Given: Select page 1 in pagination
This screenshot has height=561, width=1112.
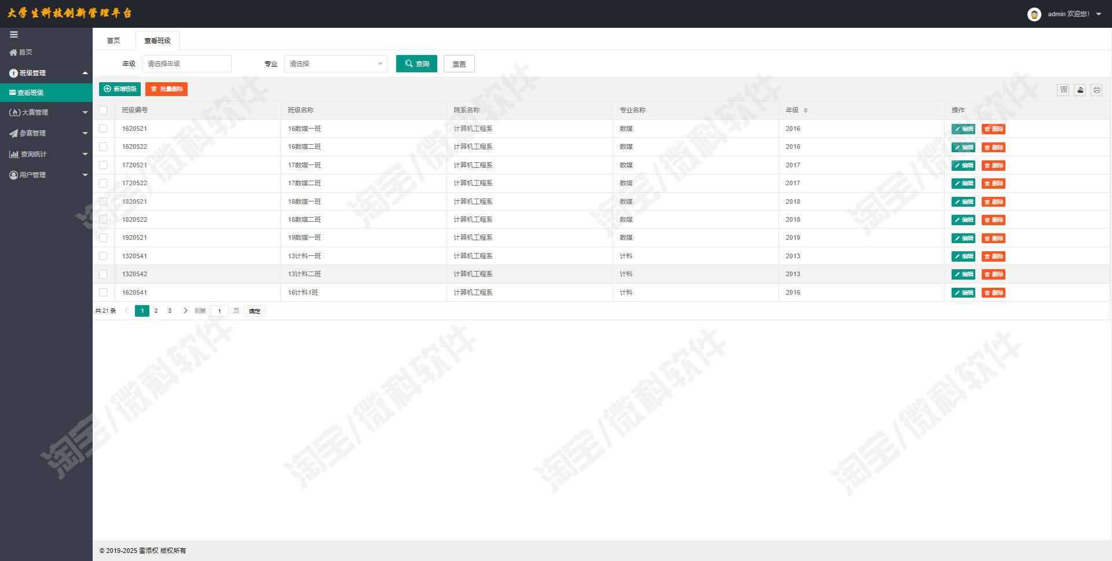Looking at the screenshot, I should [x=142, y=311].
